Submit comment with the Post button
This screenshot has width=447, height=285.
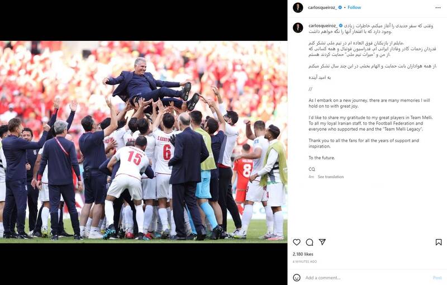pyautogui.click(x=438, y=278)
